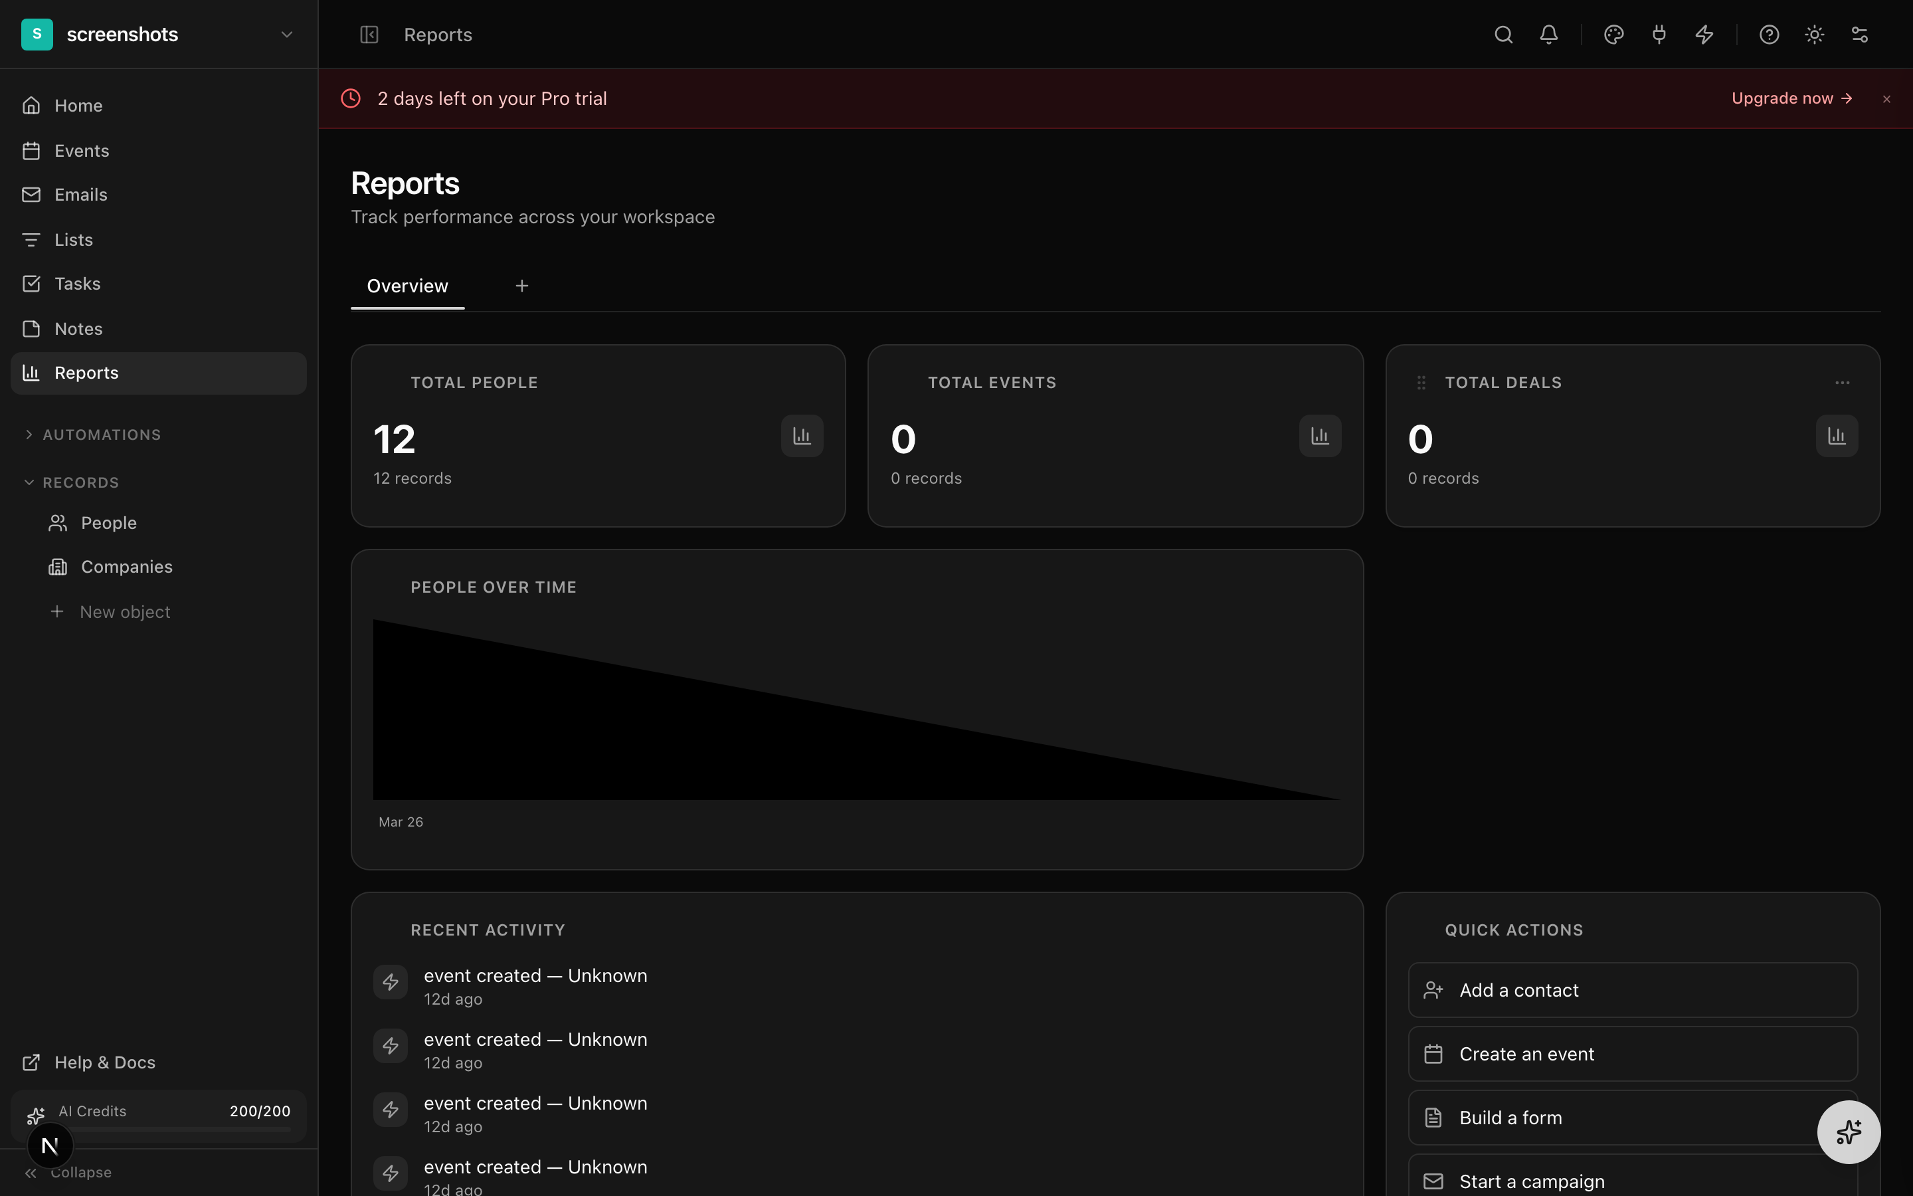Click the AI Credits progress bar
This screenshot has width=1913, height=1196.
pos(175,1130)
